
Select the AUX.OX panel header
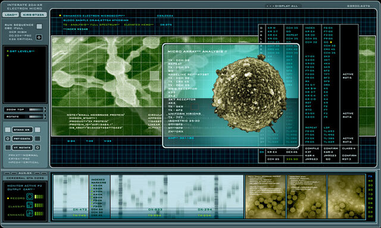coord(25,173)
